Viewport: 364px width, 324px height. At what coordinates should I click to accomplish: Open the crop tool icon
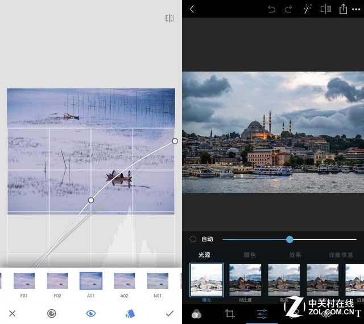coord(230,314)
